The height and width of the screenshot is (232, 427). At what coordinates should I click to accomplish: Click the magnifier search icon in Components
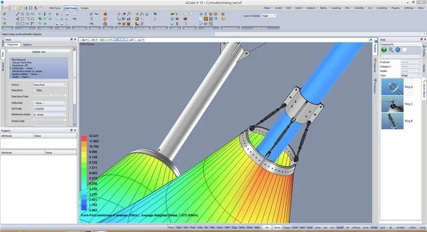click(x=391, y=49)
